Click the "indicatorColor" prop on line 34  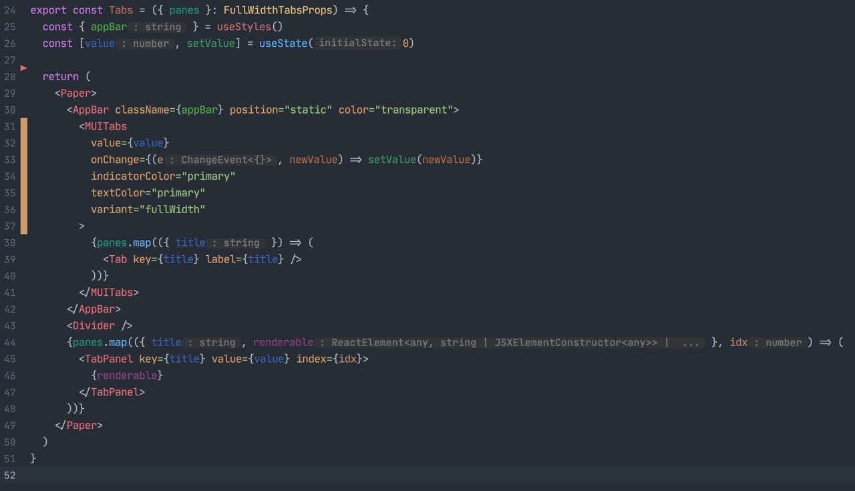[x=133, y=176]
